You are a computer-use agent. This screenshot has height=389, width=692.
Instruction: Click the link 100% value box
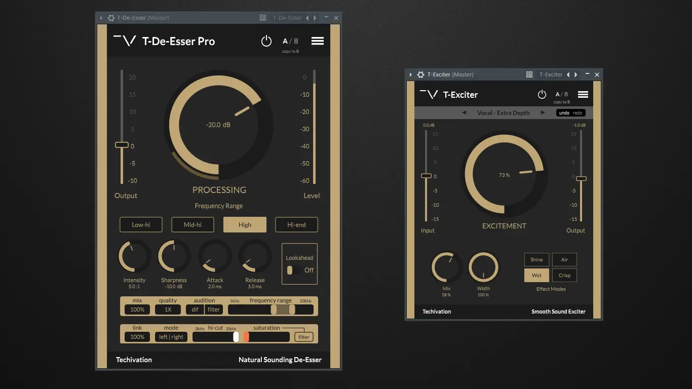pyautogui.click(x=137, y=337)
